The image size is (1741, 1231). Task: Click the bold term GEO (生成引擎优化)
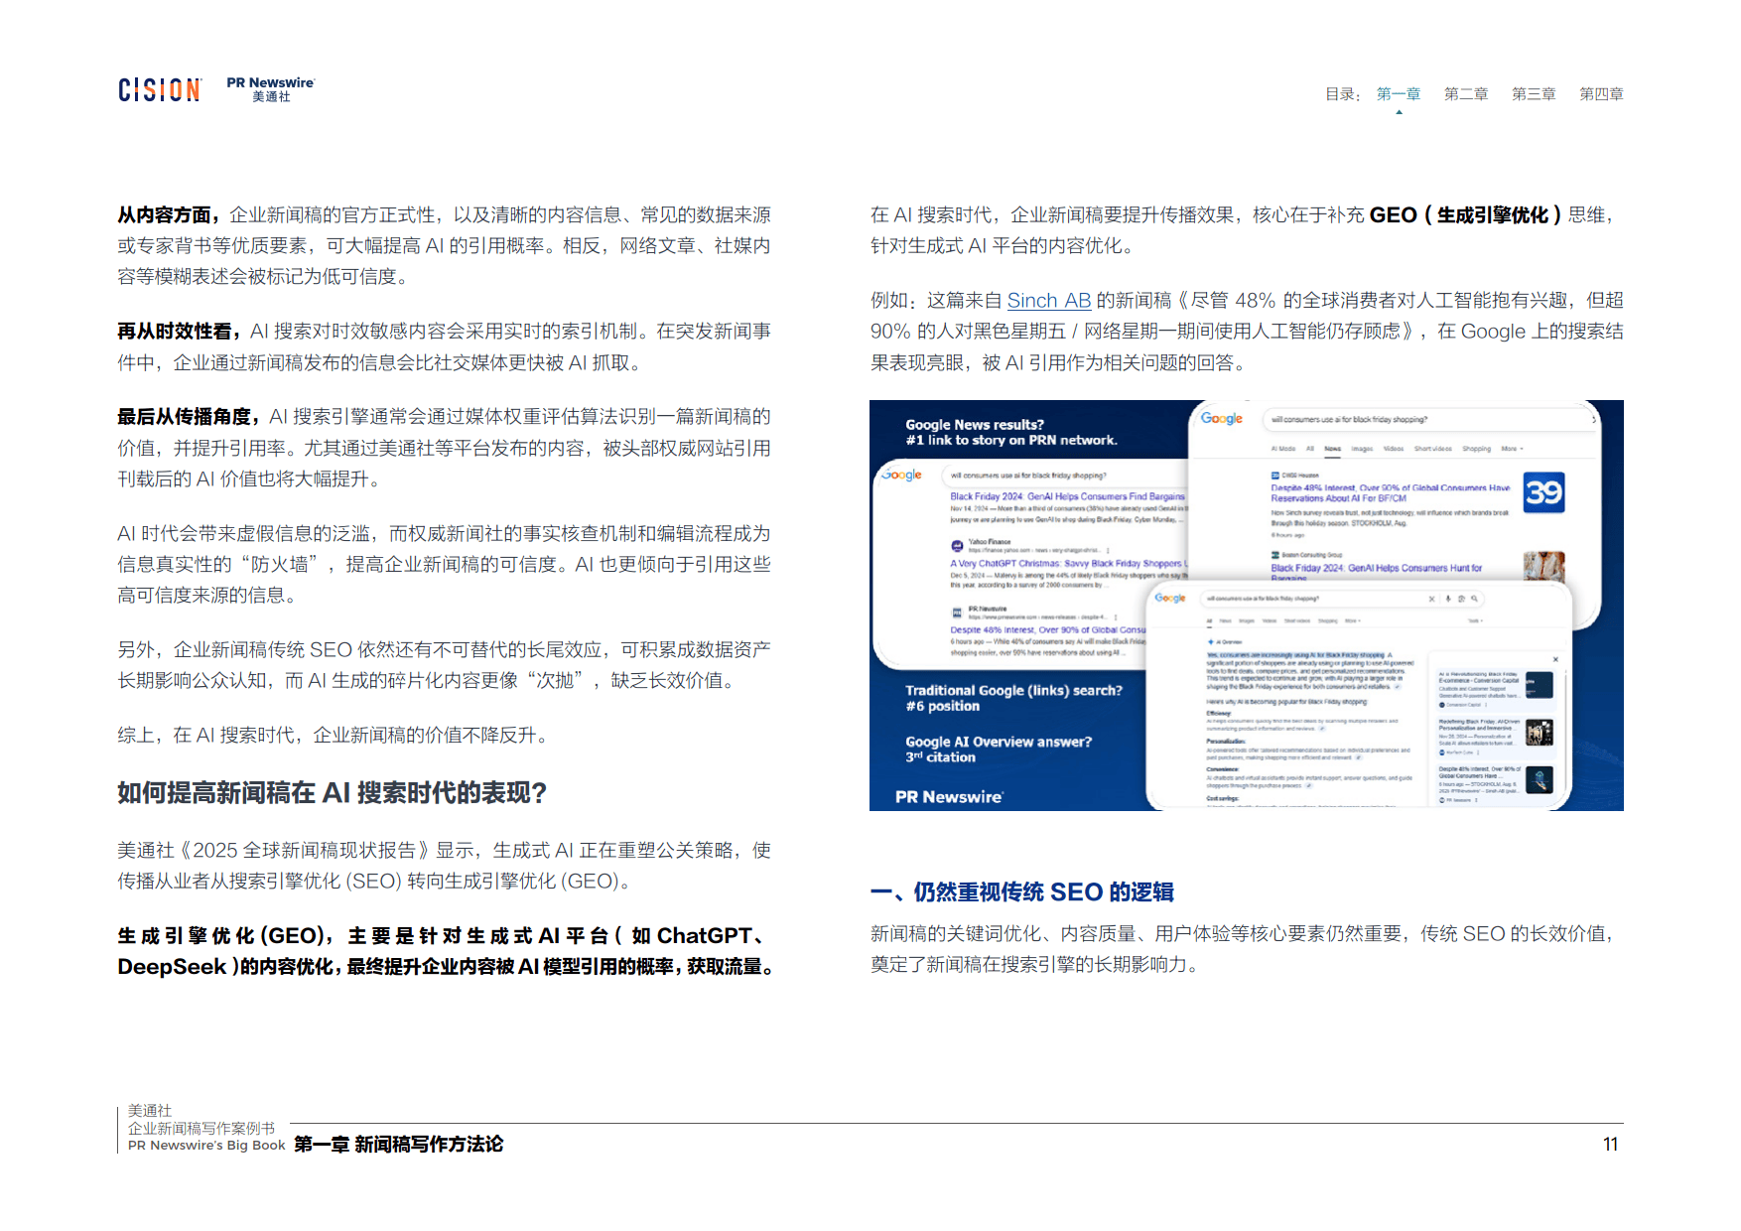pyautogui.click(x=1465, y=215)
